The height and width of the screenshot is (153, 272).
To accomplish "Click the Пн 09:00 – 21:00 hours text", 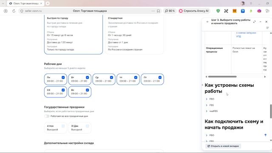I will coord(55,81).
